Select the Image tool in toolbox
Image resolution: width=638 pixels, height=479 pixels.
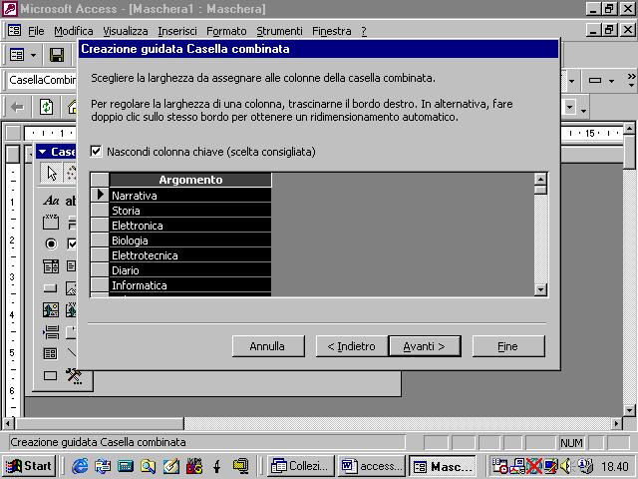[x=71, y=288]
